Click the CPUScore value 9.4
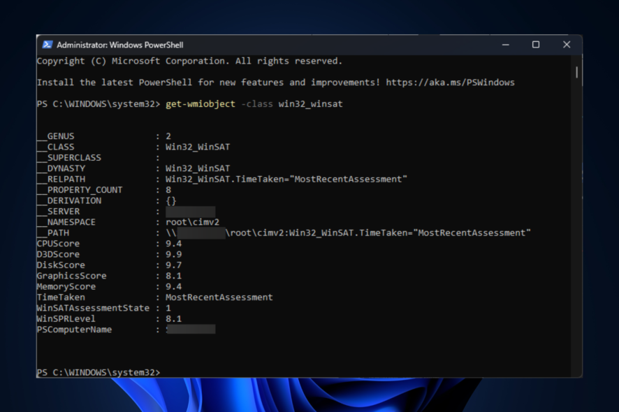The image size is (619, 412). coord(173,244)
